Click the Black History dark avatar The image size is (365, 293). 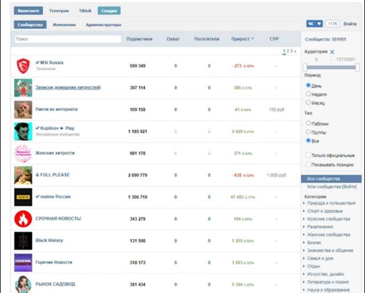pyautogui.click(x=23, y=241)
